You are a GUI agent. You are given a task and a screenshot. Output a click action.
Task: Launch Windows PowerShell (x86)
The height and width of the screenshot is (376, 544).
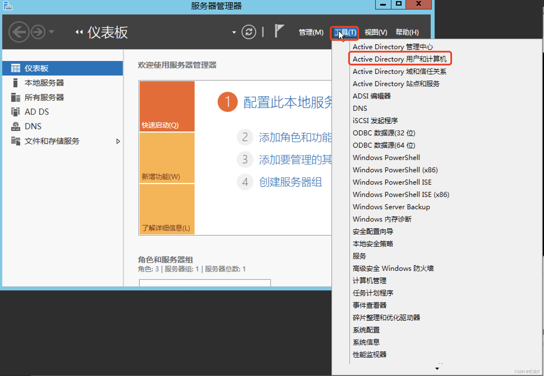click(x=395, y=170)
